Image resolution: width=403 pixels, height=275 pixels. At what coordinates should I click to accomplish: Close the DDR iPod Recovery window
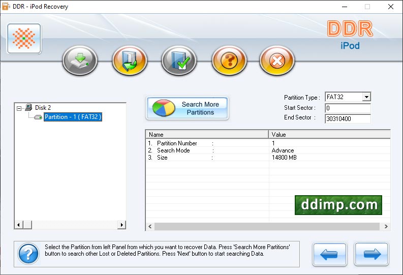pyautogui.click(x=391, y=7)
